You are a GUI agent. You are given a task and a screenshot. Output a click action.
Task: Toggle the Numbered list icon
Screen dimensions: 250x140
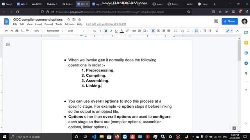[196, 31]
